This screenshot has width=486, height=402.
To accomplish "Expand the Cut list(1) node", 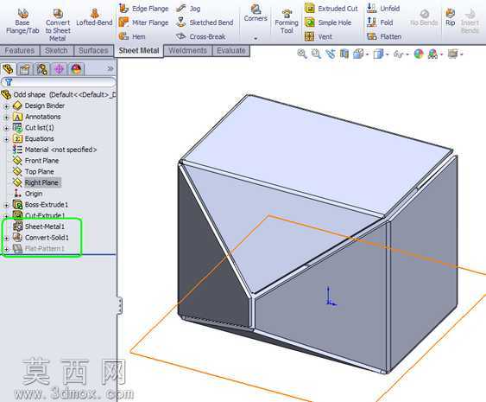I will pos(6,128).
